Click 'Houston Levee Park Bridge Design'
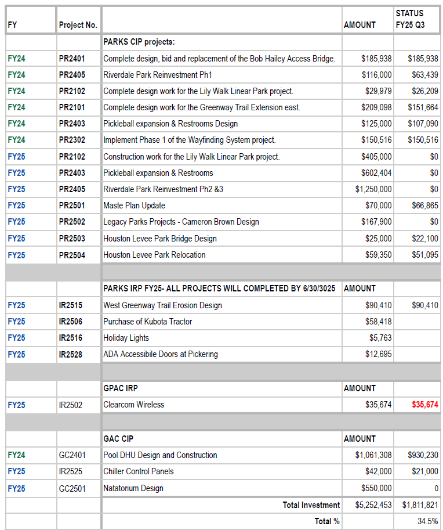Viewport: 443px width, 530px height. pos(159,239)
